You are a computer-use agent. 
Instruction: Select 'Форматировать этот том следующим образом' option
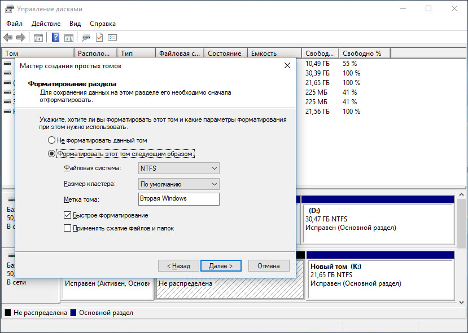pos(51,154)
